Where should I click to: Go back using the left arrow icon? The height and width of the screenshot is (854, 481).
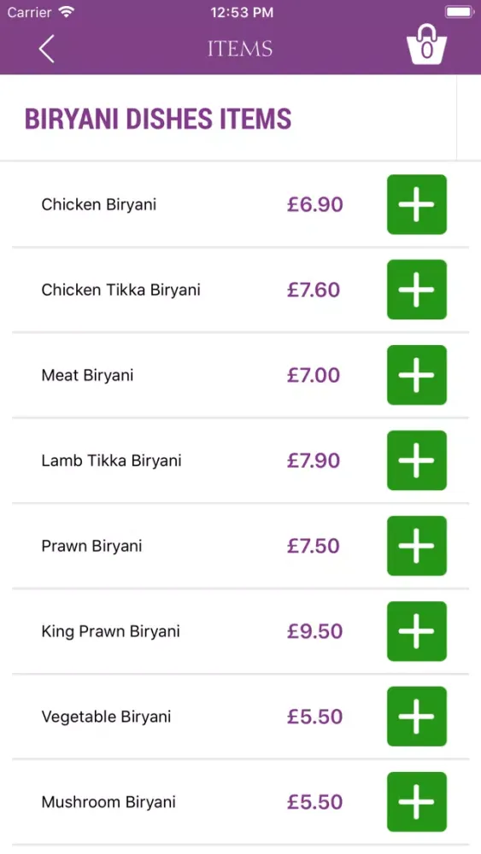[x=46, y=49]
